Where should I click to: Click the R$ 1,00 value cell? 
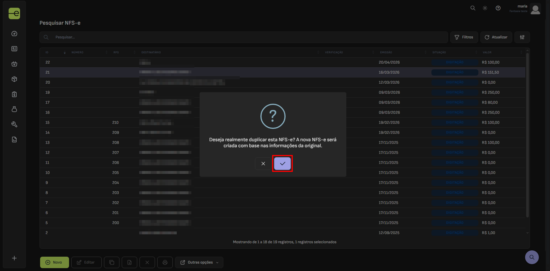click(x=488, y=233)
